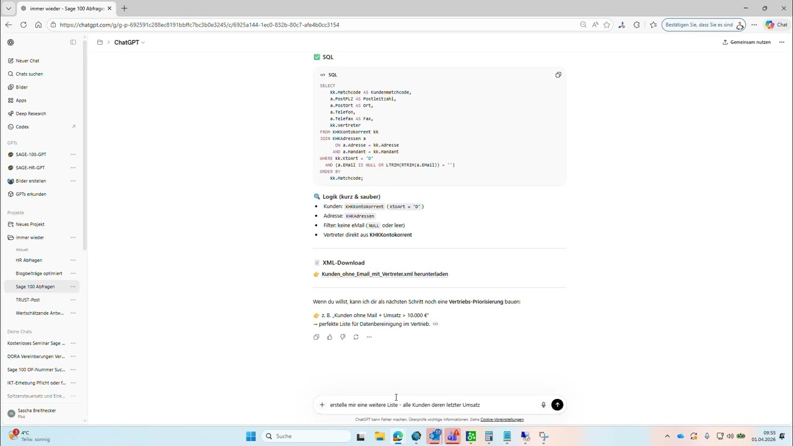793x446 pixels.
Task: Download Kunden_ohne_Email_mit_Vertreter.xml file
Action: [385, 274]
